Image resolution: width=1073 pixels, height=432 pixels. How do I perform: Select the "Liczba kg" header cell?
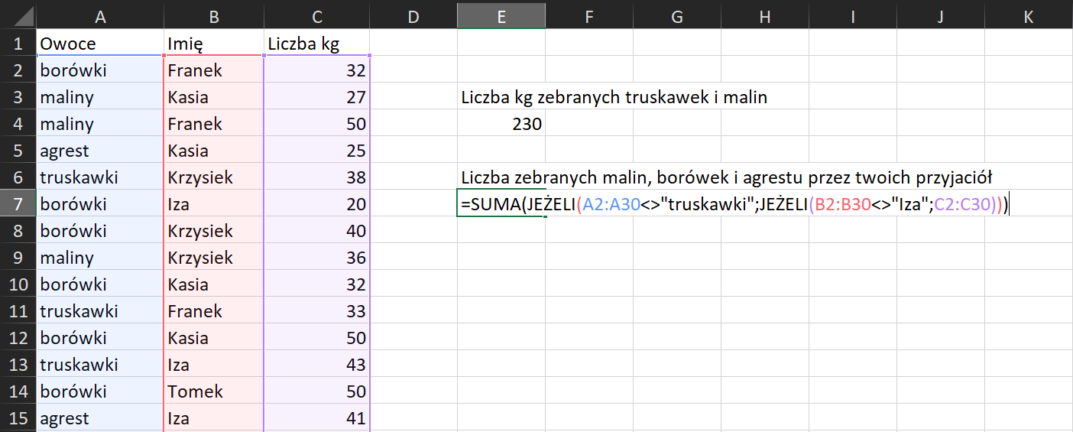pos(316,44)
